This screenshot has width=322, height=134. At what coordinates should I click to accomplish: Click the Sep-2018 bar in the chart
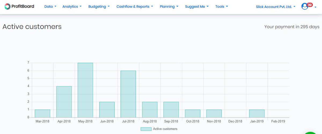click(x=171, y=110)
